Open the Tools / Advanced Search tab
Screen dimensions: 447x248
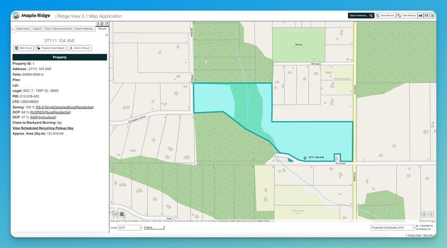click(x=58, y=29)
